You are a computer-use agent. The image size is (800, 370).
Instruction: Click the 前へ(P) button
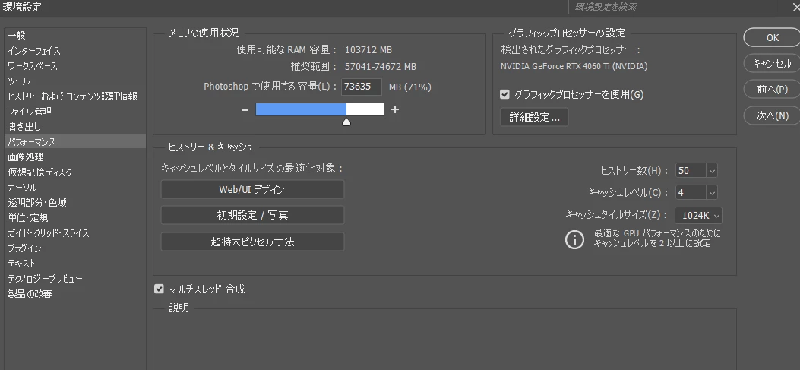pyautogui.click(x=773, y=90)
